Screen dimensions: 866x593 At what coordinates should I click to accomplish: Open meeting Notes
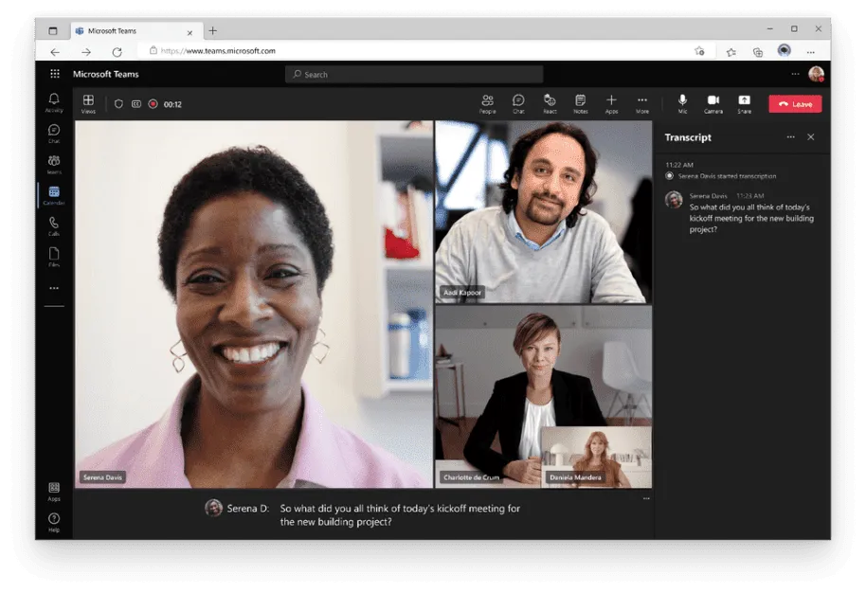click(582, 104)
